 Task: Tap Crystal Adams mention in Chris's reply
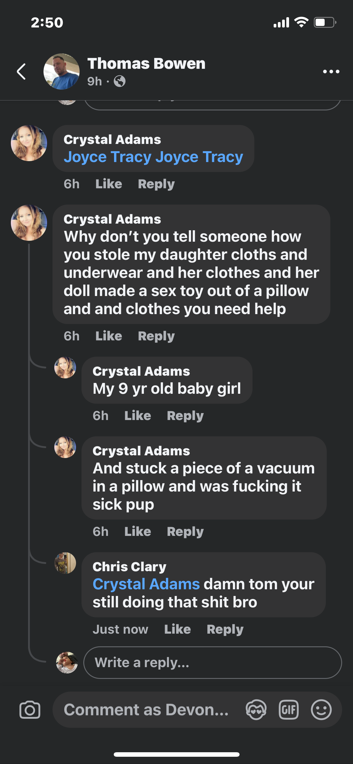pyautogui.click(x=146, y=584)
